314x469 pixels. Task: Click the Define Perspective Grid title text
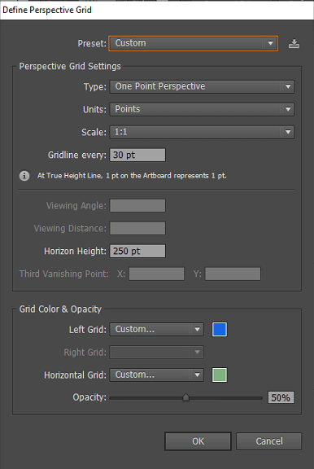click(x=47, y=10)
